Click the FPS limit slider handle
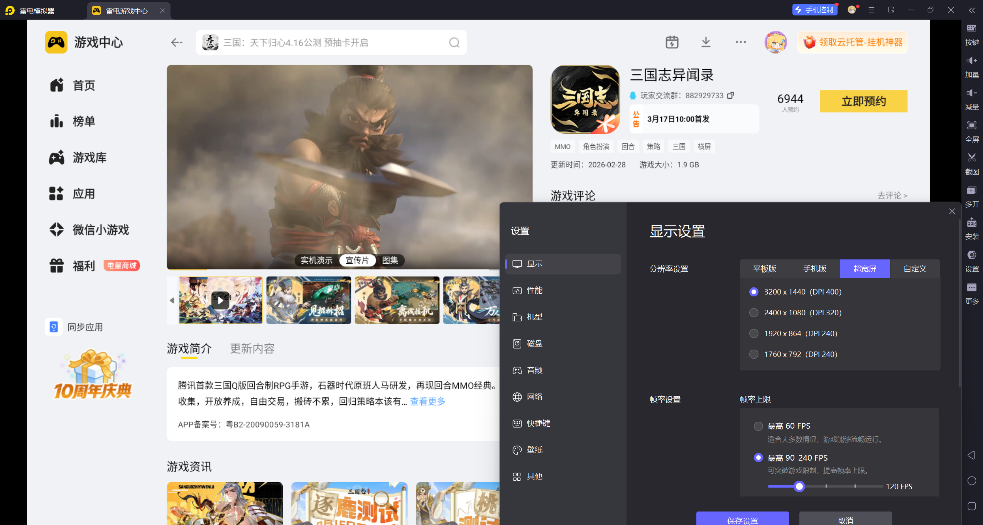The height and width of the screenshot is (525, 983). click(799, 486)
